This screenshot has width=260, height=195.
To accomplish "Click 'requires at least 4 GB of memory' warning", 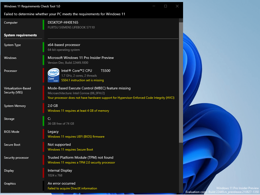I will 78,111.
